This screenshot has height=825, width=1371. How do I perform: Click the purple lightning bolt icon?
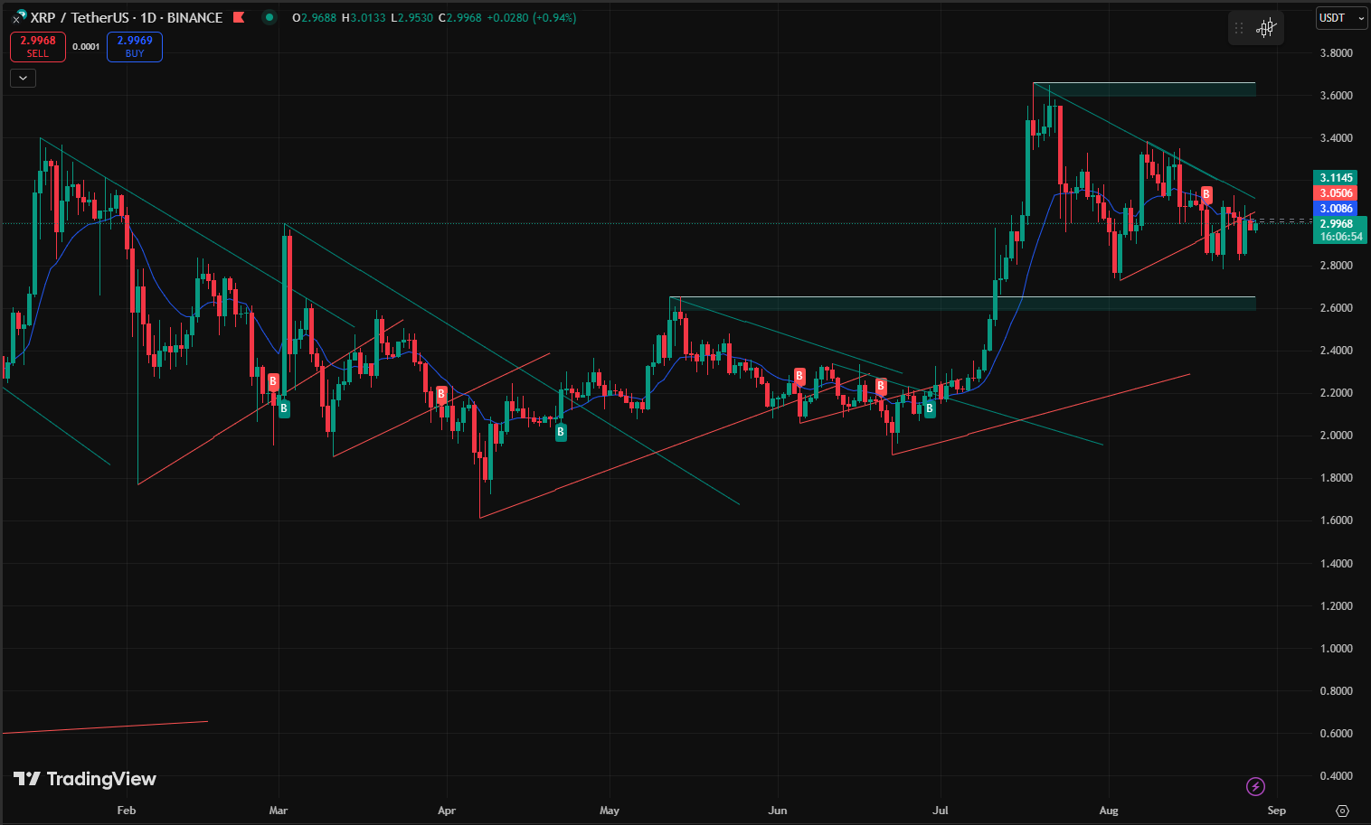point(1255,786)
